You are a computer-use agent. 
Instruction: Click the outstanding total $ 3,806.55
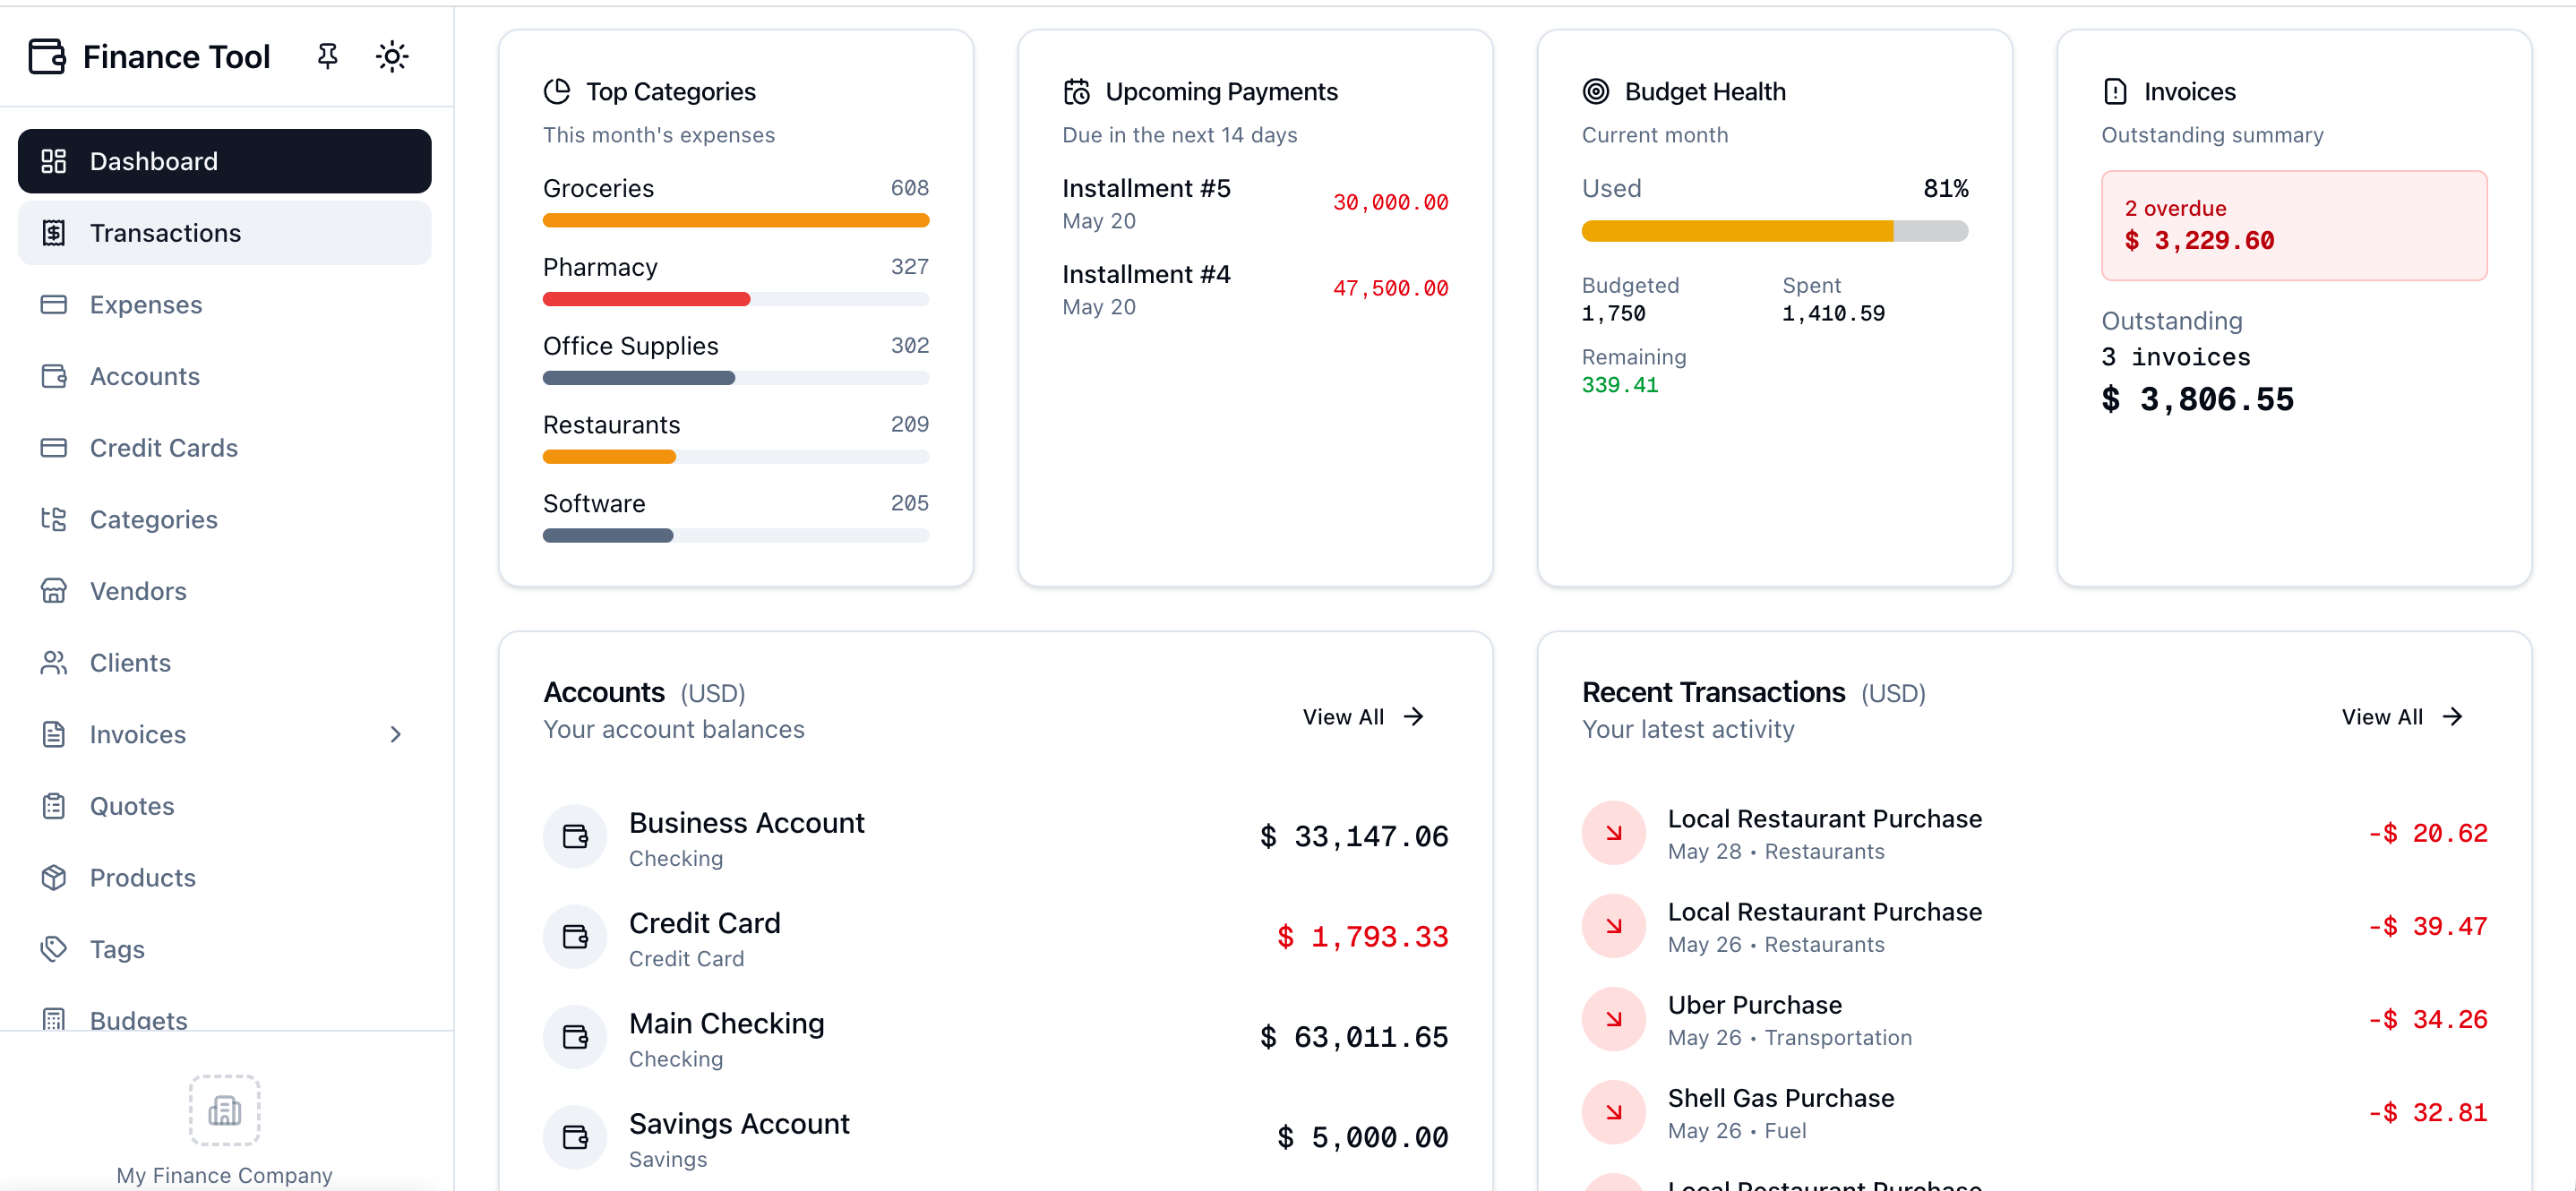(x=2198, y=400)
